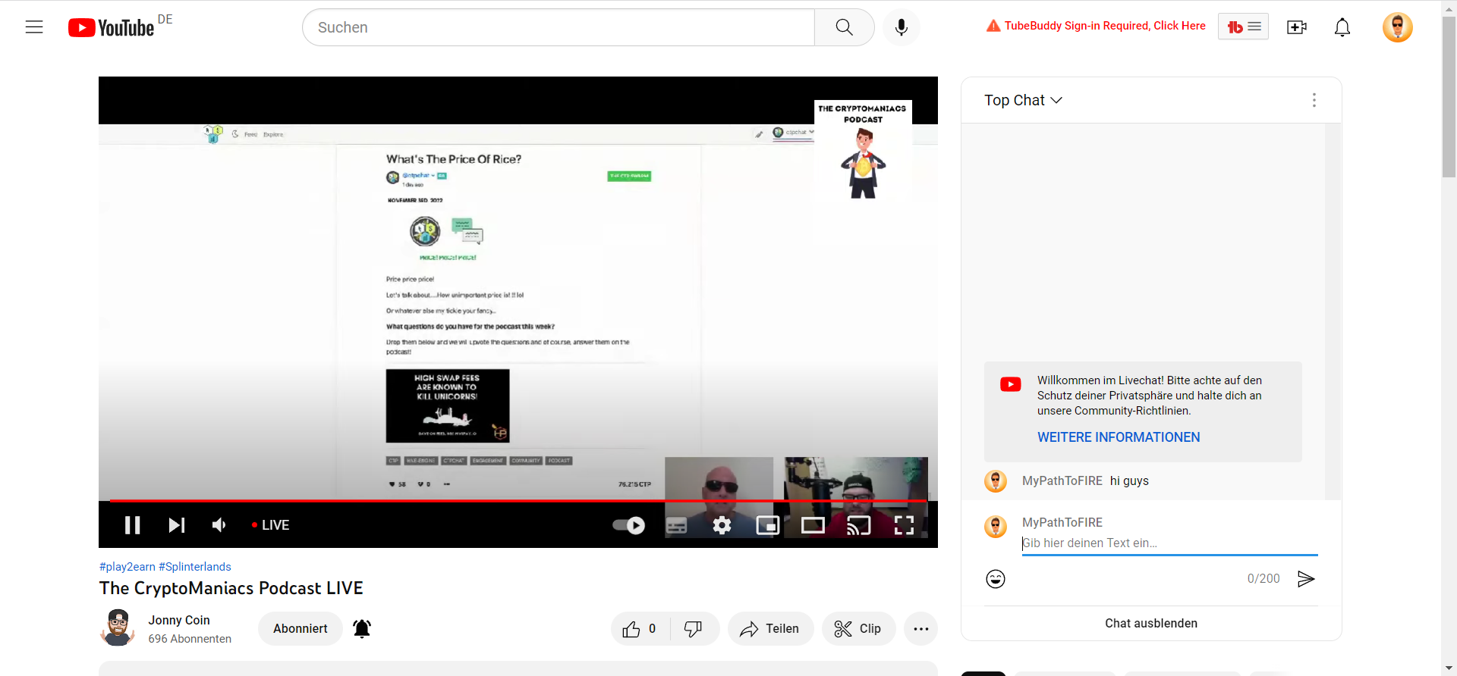Click the Suchen search field
The image size is (1457, 676).
559,27
